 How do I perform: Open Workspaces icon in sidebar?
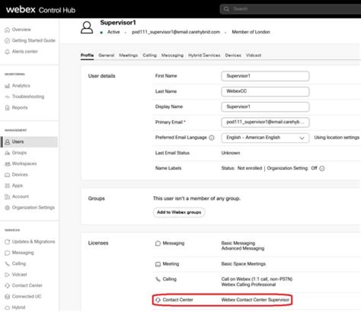pyautogui.click(x=8, y=164)
